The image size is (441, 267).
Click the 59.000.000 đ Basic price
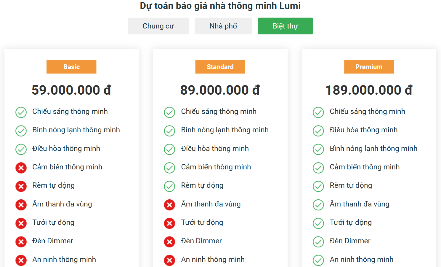pos(71,90)
